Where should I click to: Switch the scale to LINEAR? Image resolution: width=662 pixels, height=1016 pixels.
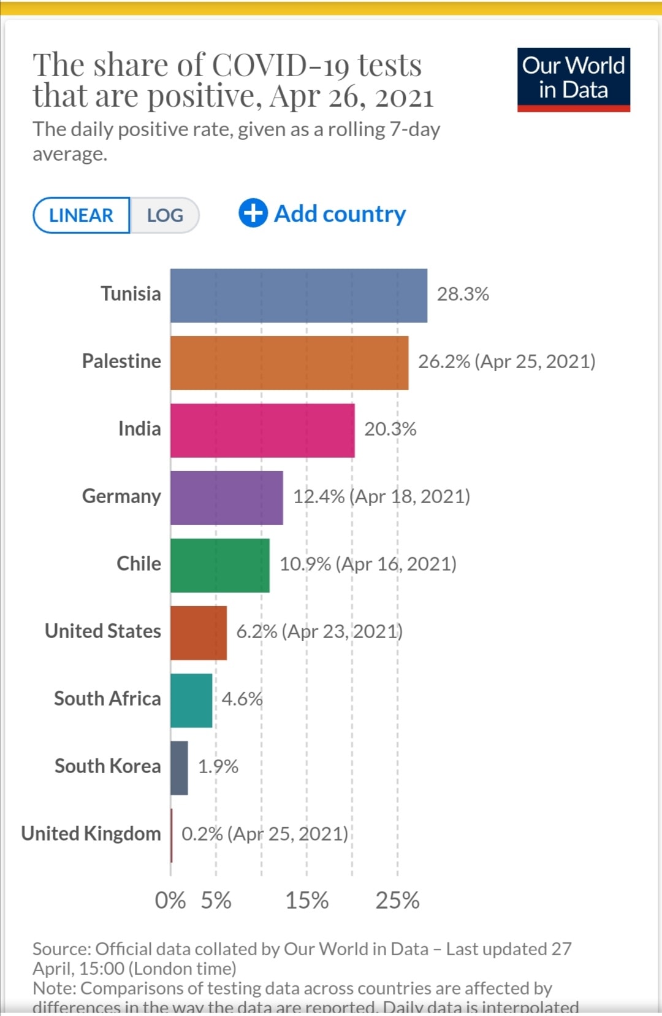(x=82, y=215)
